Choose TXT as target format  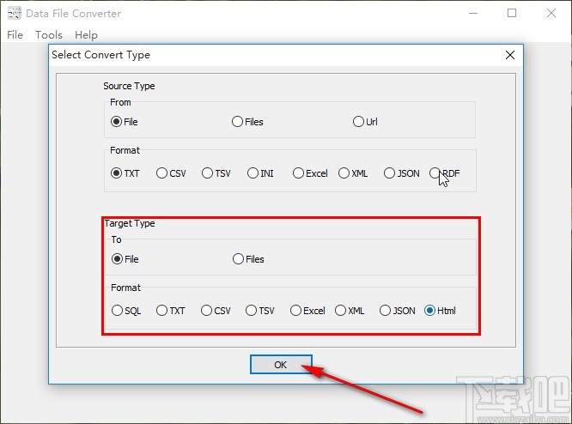171,311
